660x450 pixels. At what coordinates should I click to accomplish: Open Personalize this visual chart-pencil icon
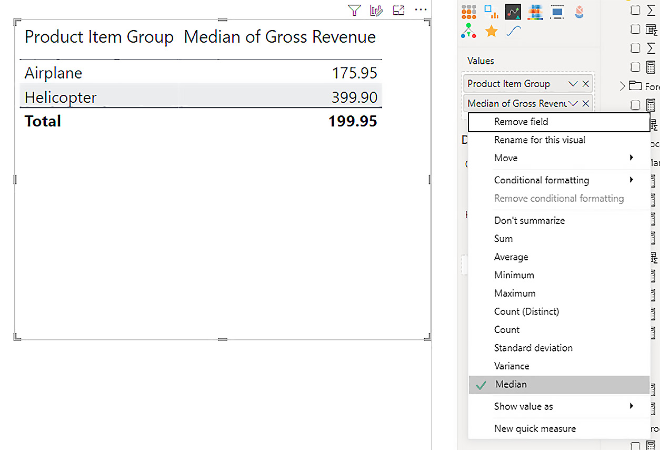[x=376, y=10]
